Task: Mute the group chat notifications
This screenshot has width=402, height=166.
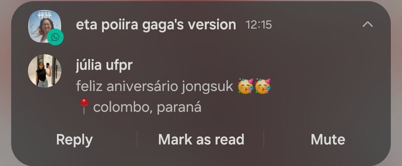Action: point(328,140)
